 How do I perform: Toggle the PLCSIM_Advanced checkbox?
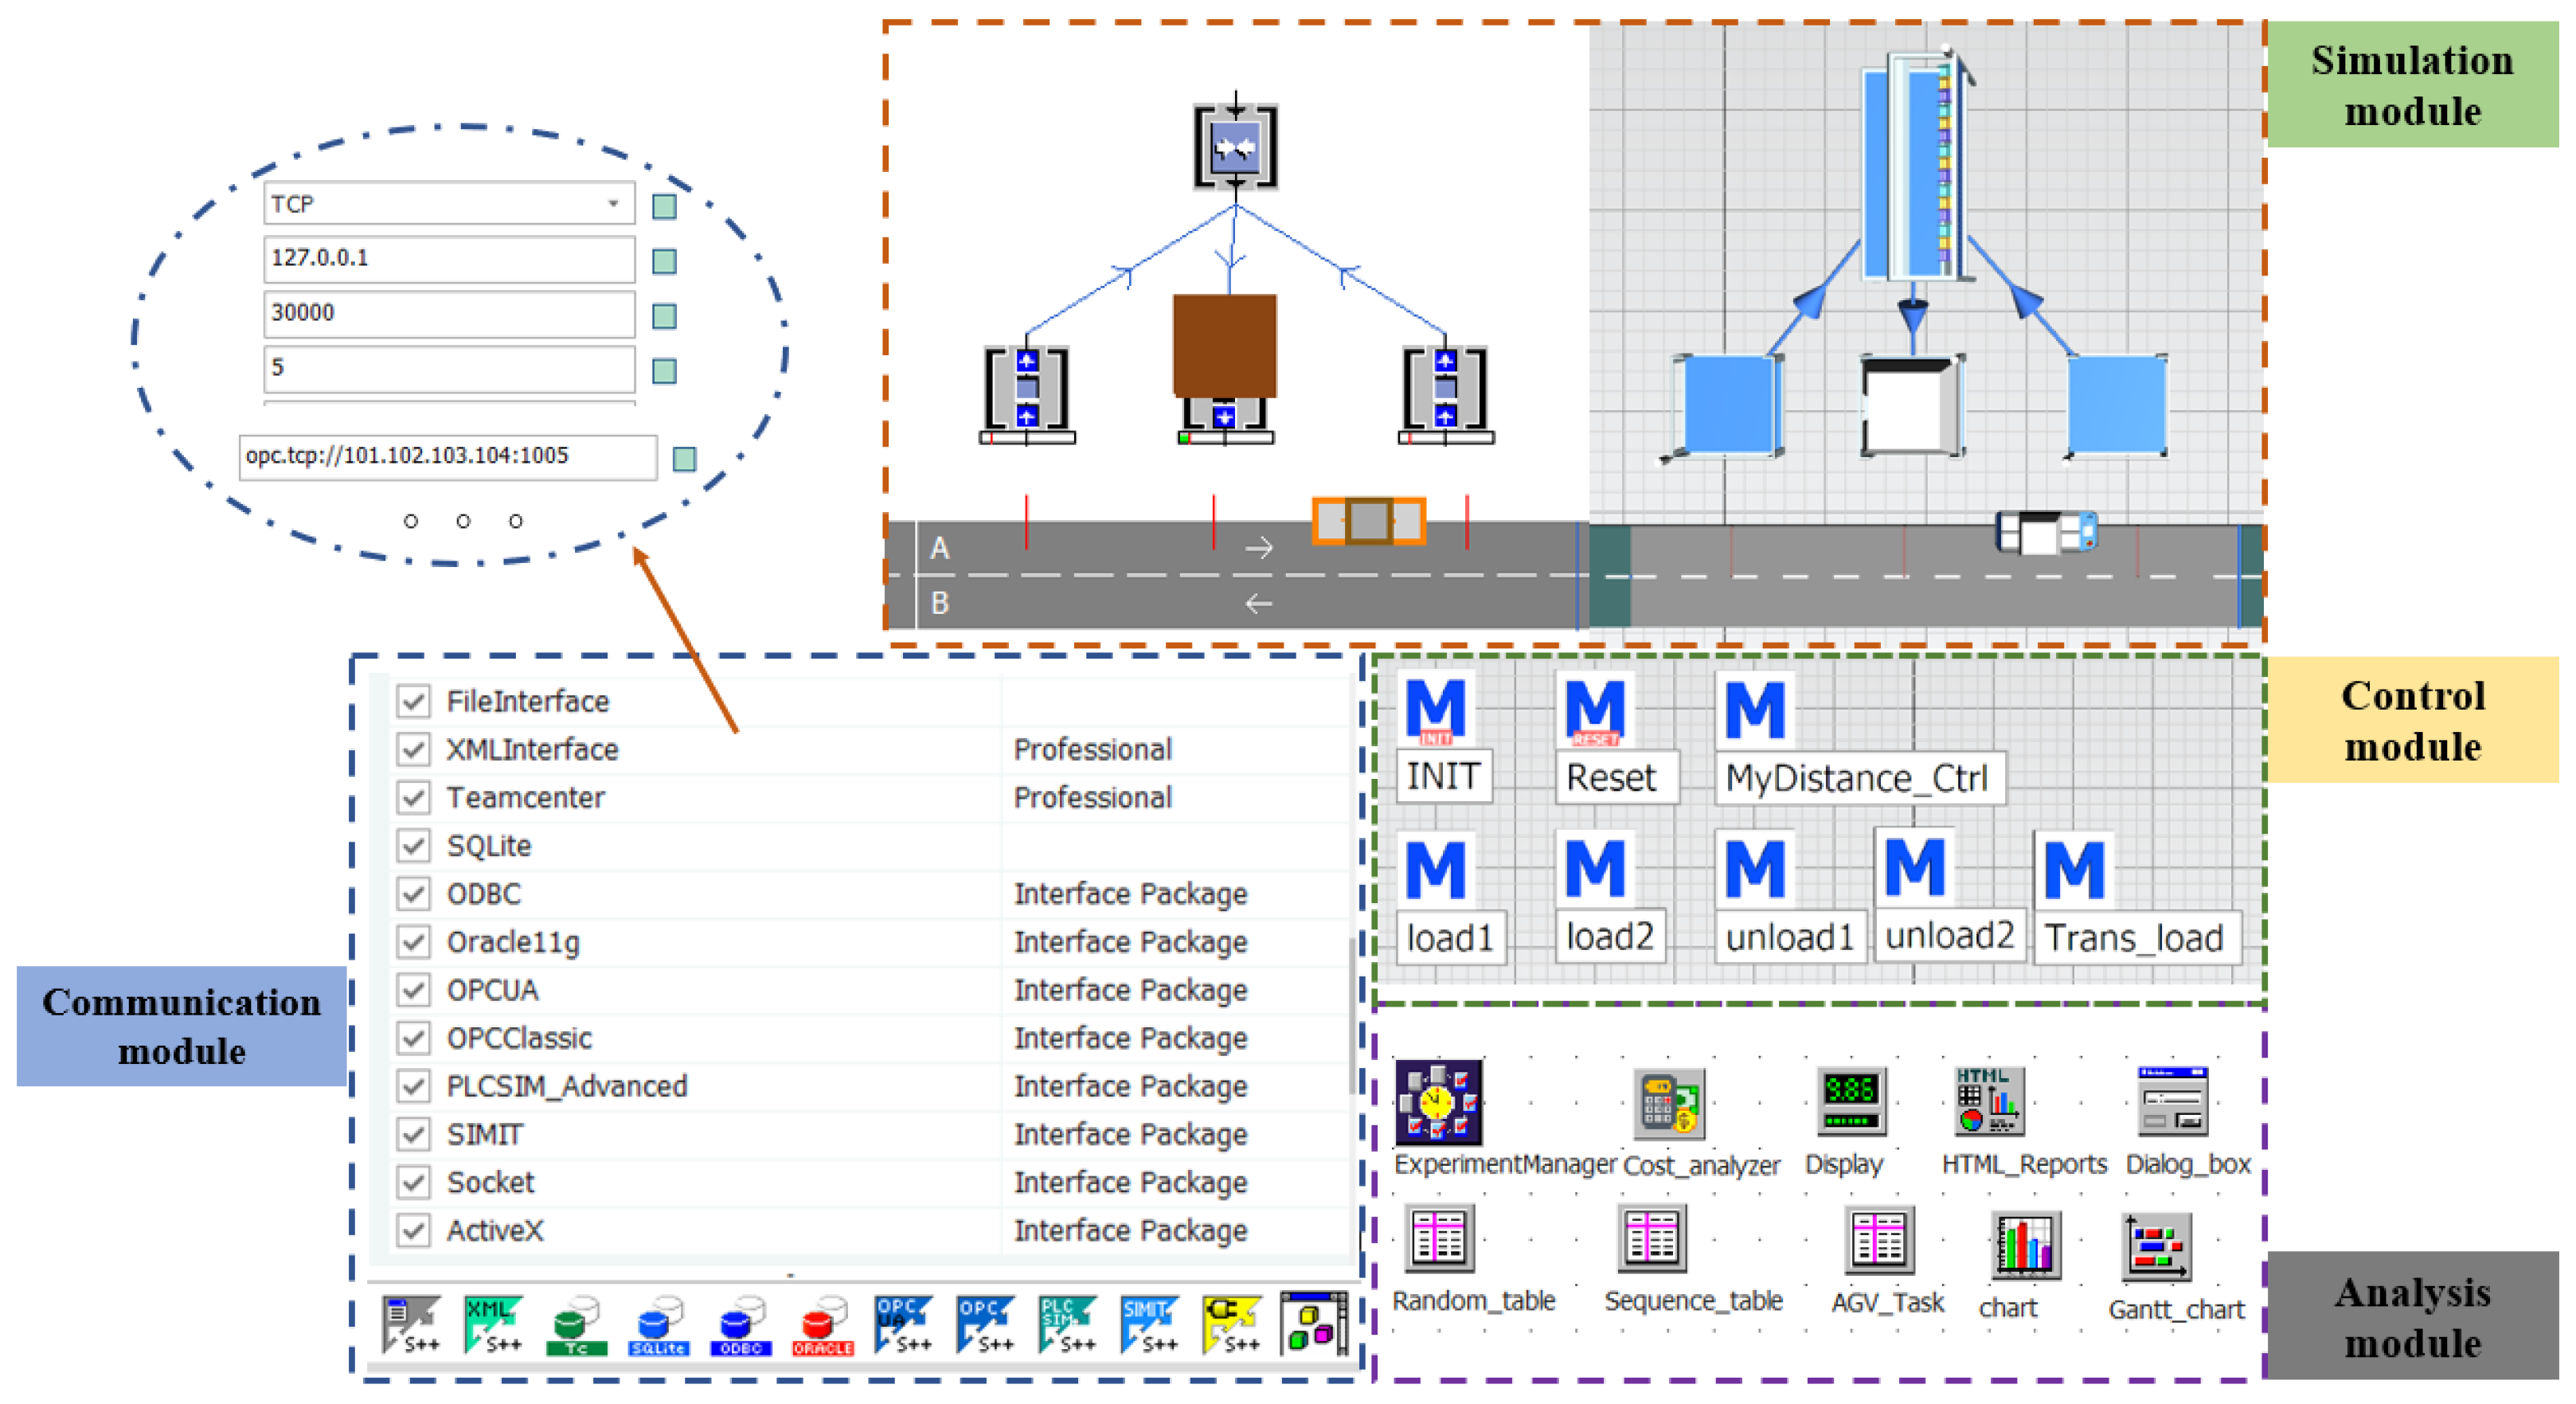pos(413,1086)
